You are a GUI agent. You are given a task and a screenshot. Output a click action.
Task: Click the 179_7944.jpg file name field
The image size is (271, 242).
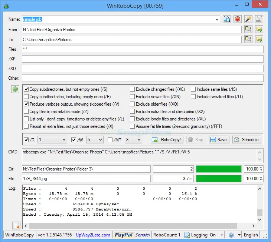[86, 179]
